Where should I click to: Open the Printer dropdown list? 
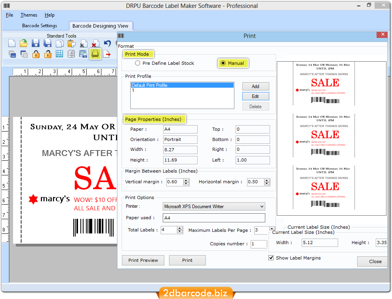(262, 207)
